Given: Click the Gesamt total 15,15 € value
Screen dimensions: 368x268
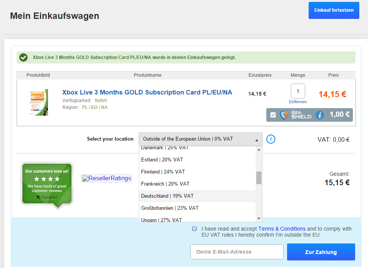Looking at the screenshot, I should [337, 183].
